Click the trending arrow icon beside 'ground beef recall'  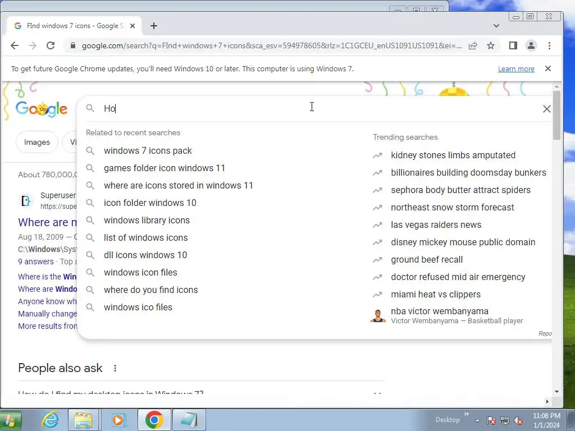[377, 260]
